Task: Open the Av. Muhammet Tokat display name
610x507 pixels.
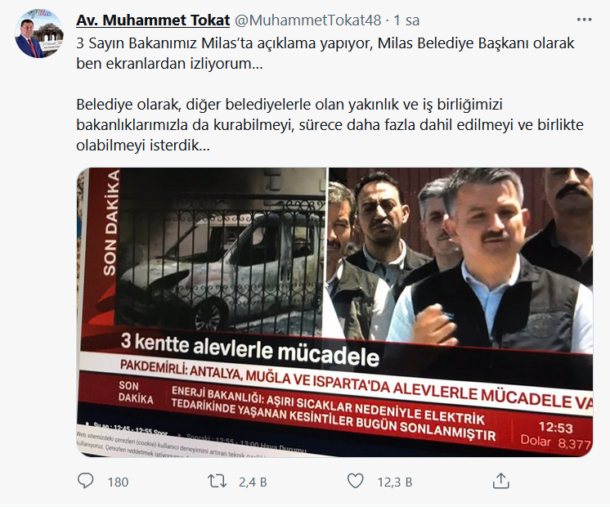Action: pos(153,20)
